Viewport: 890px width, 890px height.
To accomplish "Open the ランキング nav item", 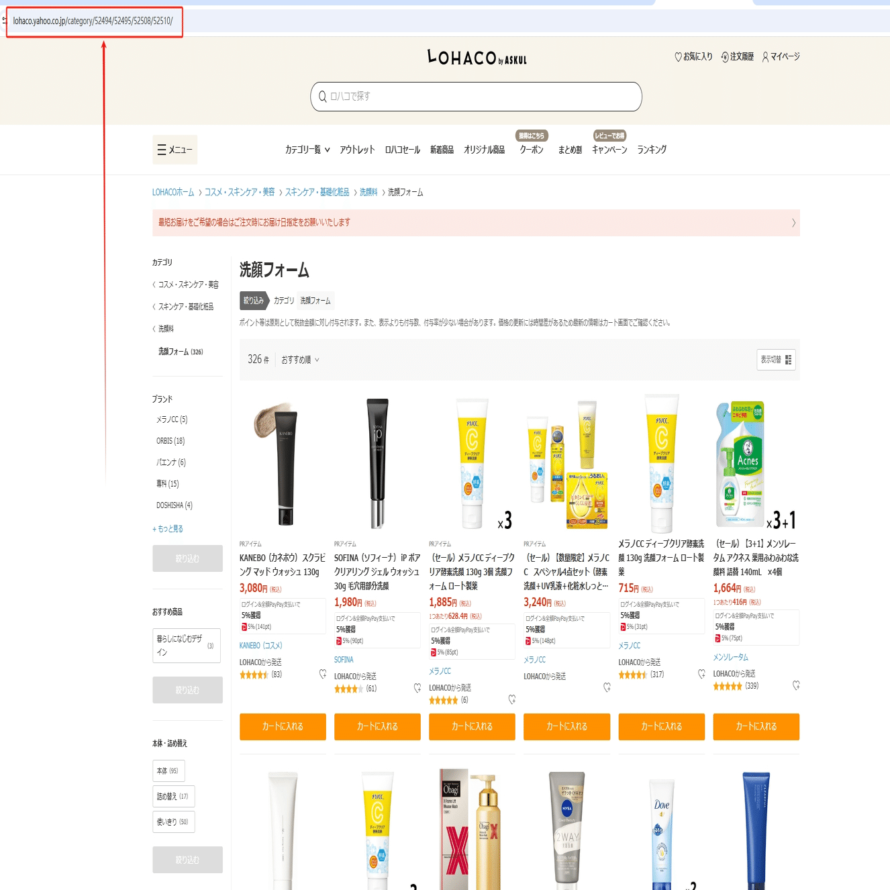I will pos(652,150).
